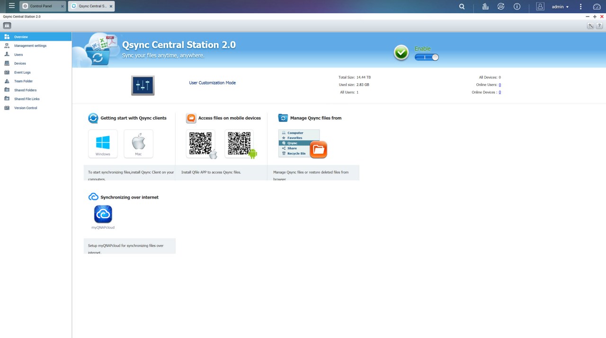This screenshot has width=606, height=338.
Task: Open Shared File Links in the sidebar
Action: [36, 99]
